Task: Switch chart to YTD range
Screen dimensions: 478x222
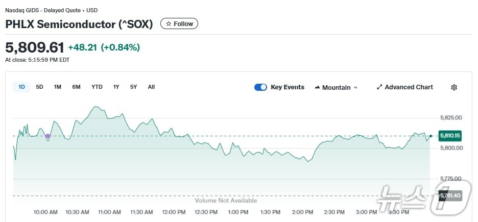Action: pyautogui.click(x=97, y=87)
